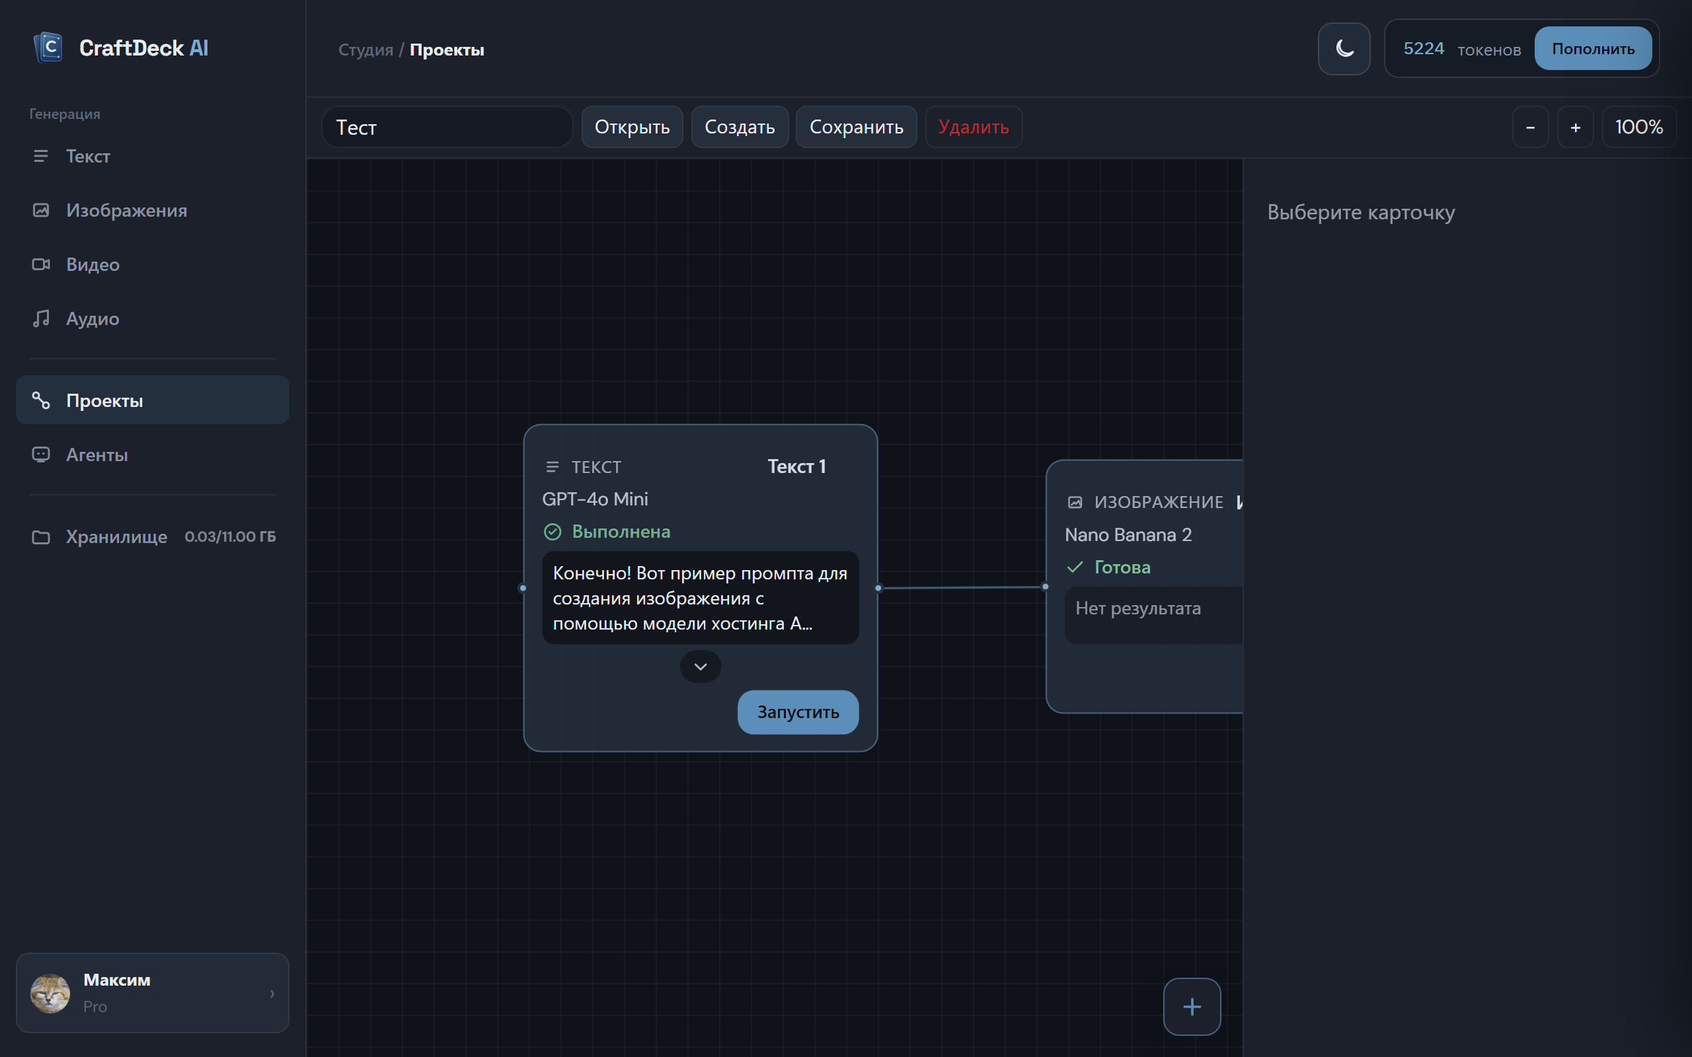The height and width of the screenshot is (1057, 1692).
Task: Toggle the dark mode moon icon
Action: [x=1344, y=48]
